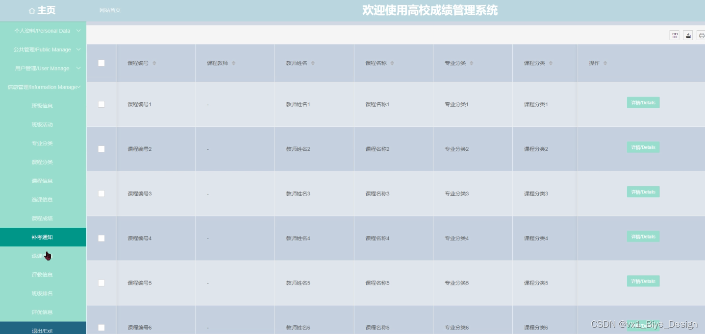
Task: Check the checkbox for 课程编号1 row
Action: [x=101, y=104]
